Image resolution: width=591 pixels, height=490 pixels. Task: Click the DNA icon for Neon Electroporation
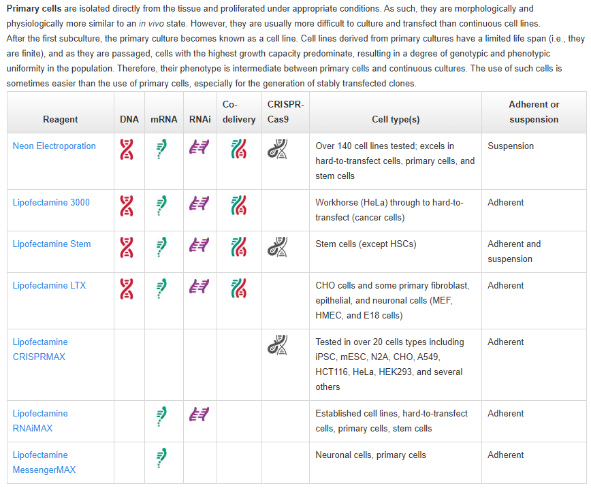pyautogui.click(x=127, y=149)
